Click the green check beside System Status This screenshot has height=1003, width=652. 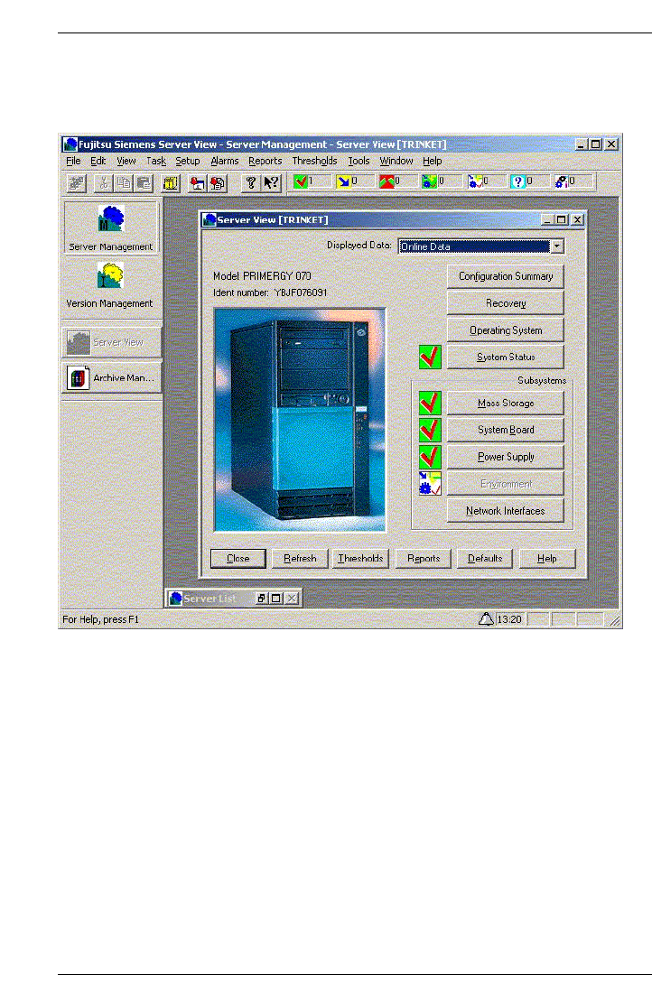(430, 357)
